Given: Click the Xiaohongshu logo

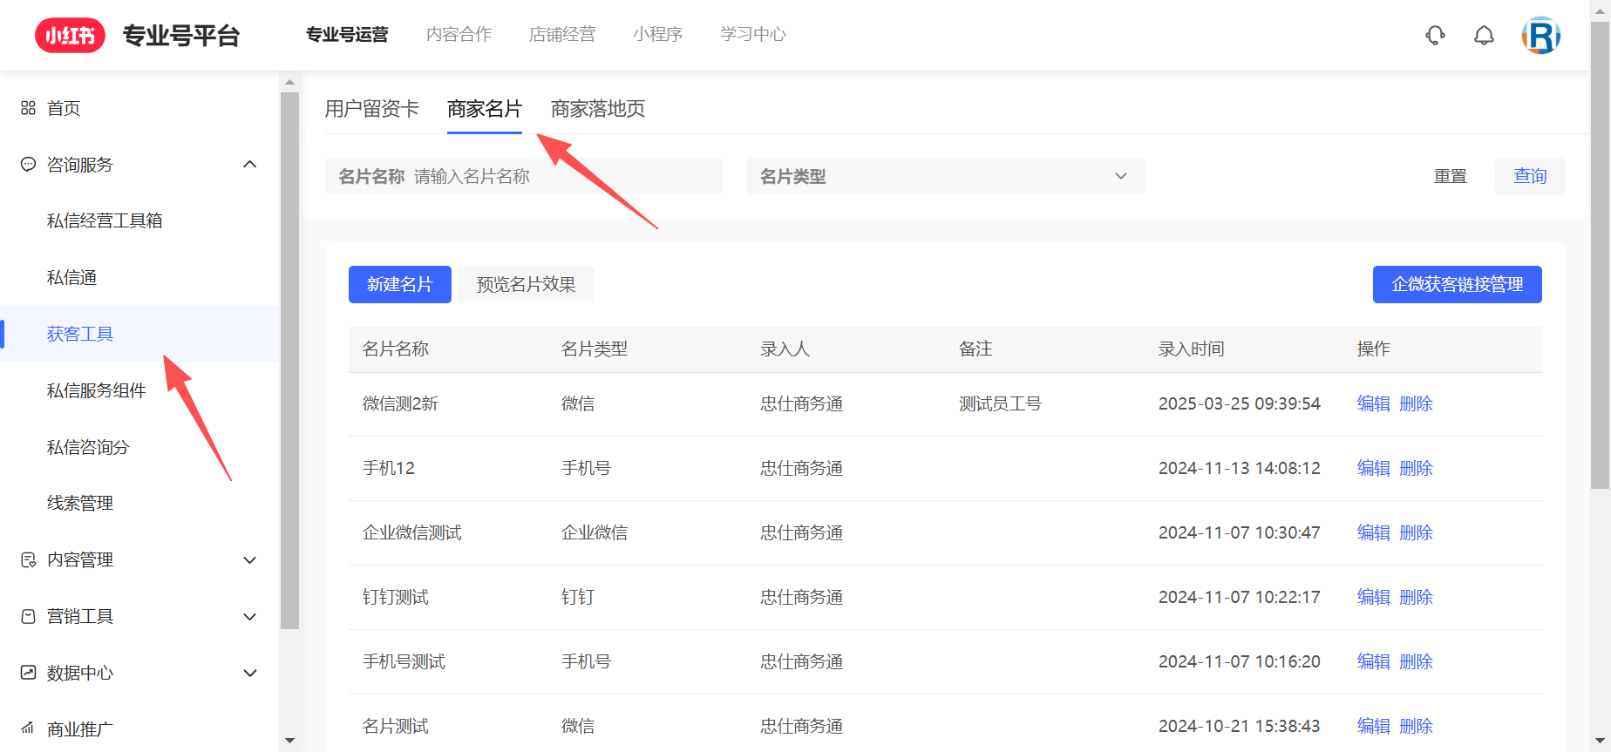Looking at the screenshot, I should 70,36.
